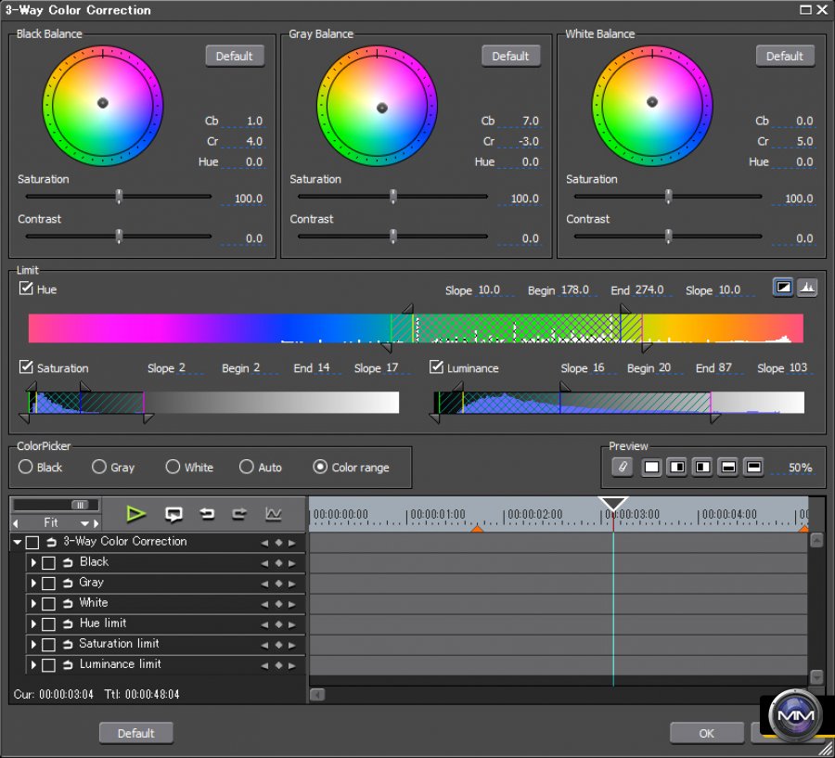Click Default button for Gray Balance
835x758 pixels.
[x=510, y=56]
